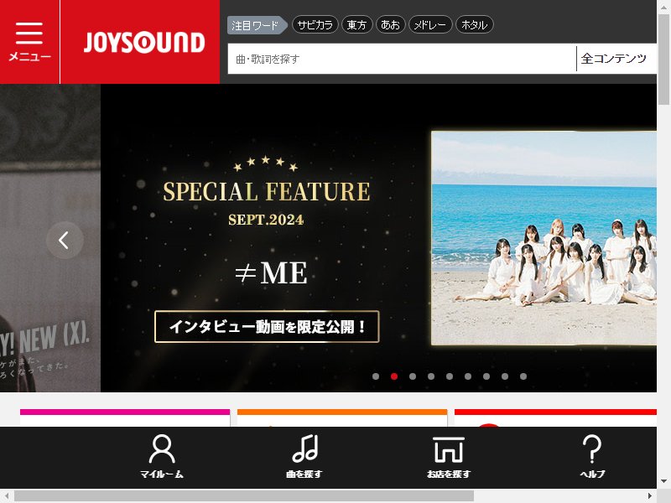Click the ≠ME artist name
Screen dimensions: 671x503
point(271,273)
